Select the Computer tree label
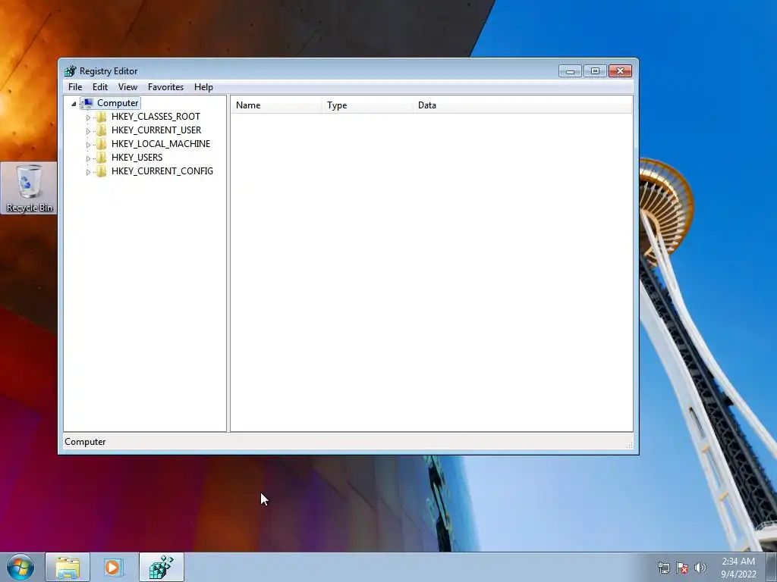 [x=118, y=103]
